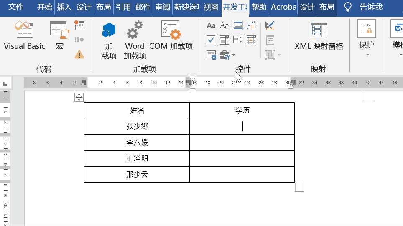403x226 pixels.
Task: Open the 文件 tab
Action: pyautogui.click(x=16, y=7)
